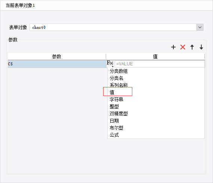Move the parameter down with the down arrow
The height and width of the screenshot is (183, 213).
click(201, 47)
